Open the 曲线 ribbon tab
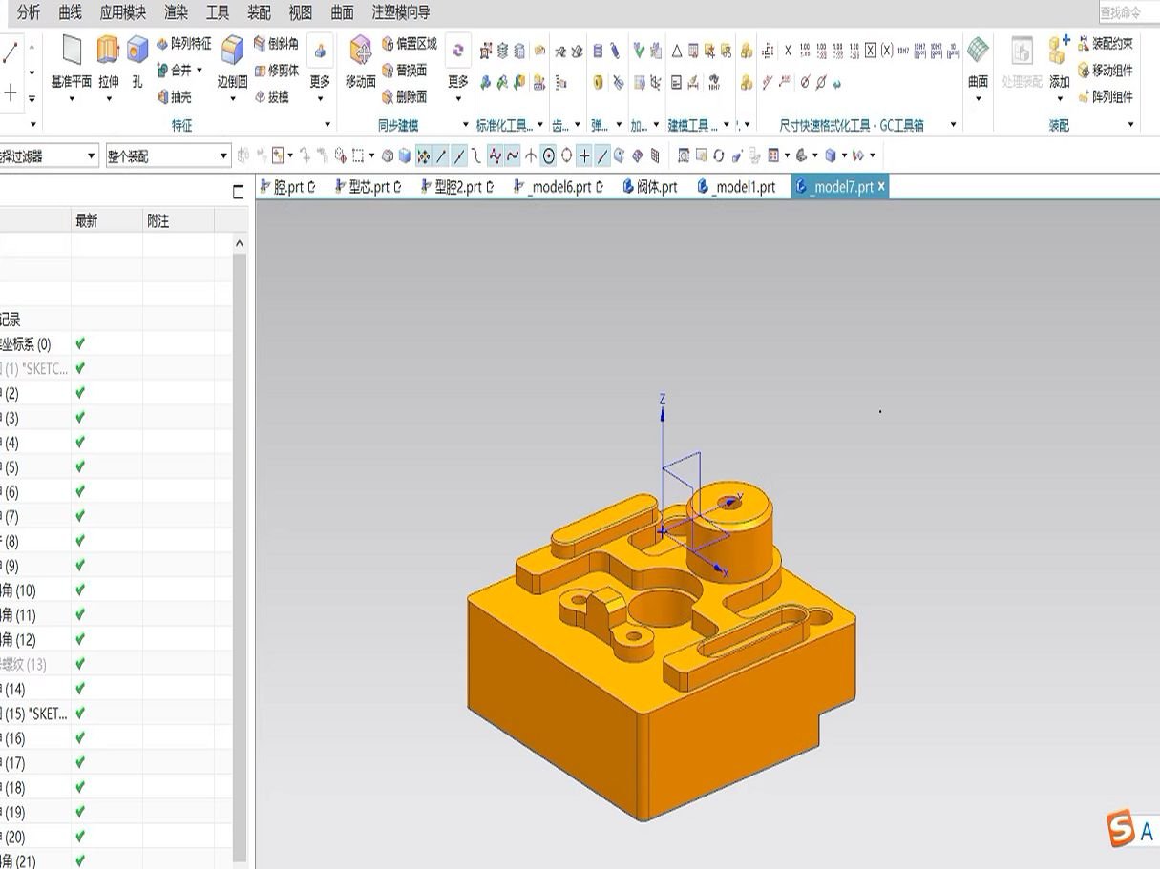1160x869 pixels. [71, 12]
